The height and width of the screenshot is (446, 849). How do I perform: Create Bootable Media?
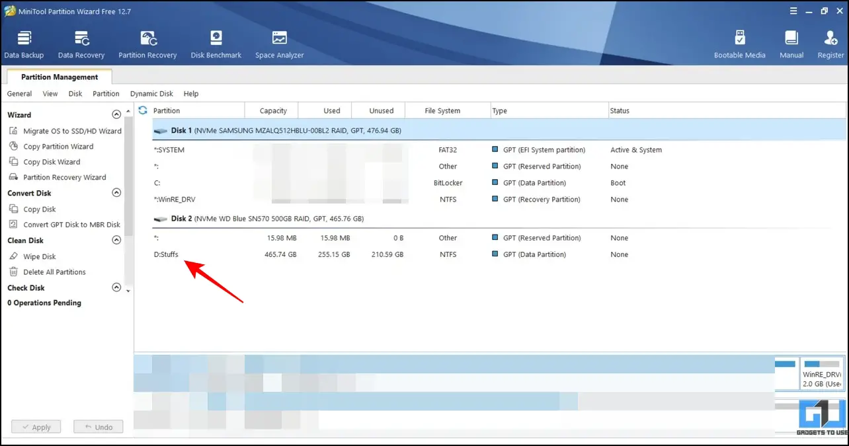coord(740,44)
